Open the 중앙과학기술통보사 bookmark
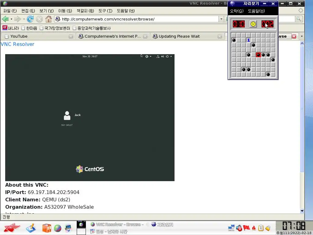This screenshot has width=313, height=235. tap(92, 28)
